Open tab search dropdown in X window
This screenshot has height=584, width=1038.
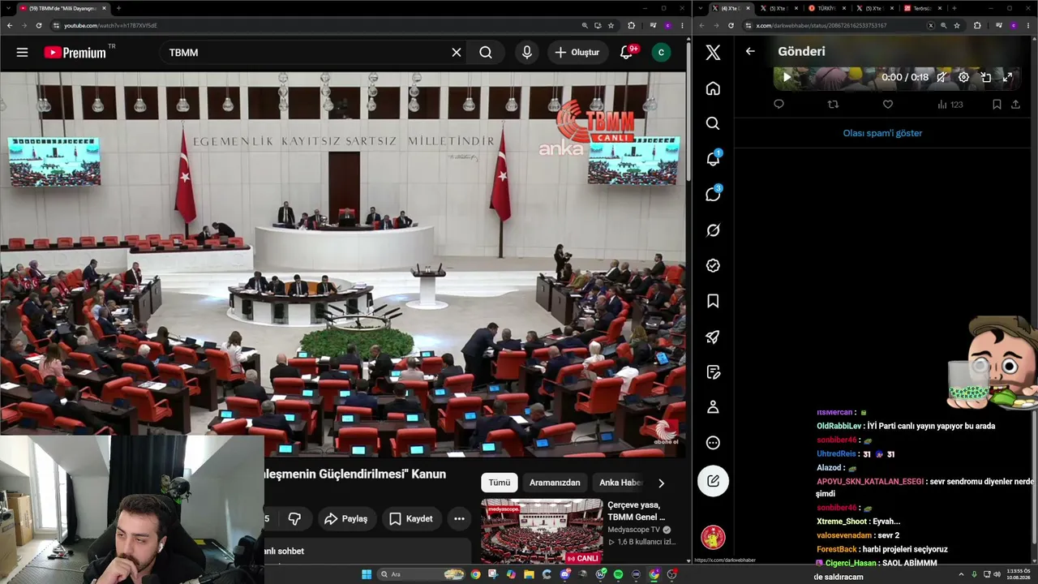click(701, 8)
